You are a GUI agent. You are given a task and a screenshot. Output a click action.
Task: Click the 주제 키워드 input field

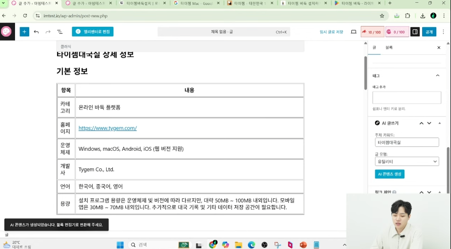(x=407, y=142)
